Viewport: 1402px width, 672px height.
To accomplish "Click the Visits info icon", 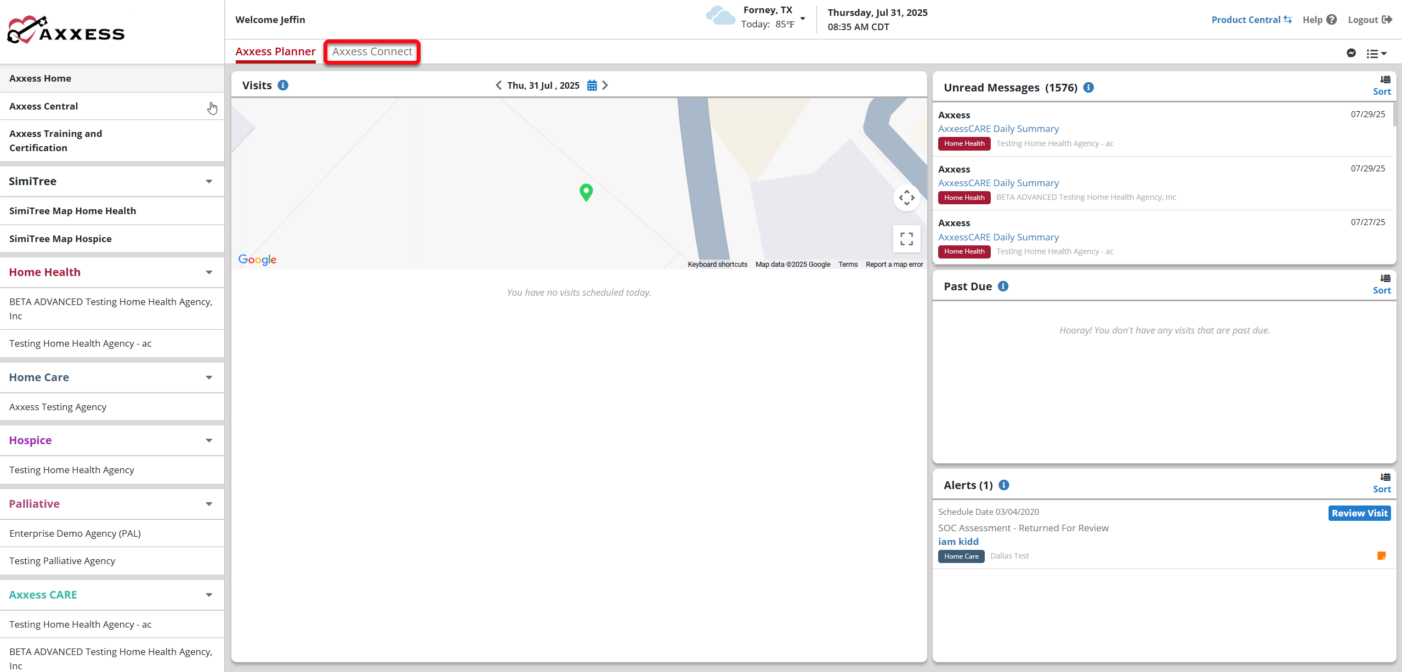I will 283,85.
